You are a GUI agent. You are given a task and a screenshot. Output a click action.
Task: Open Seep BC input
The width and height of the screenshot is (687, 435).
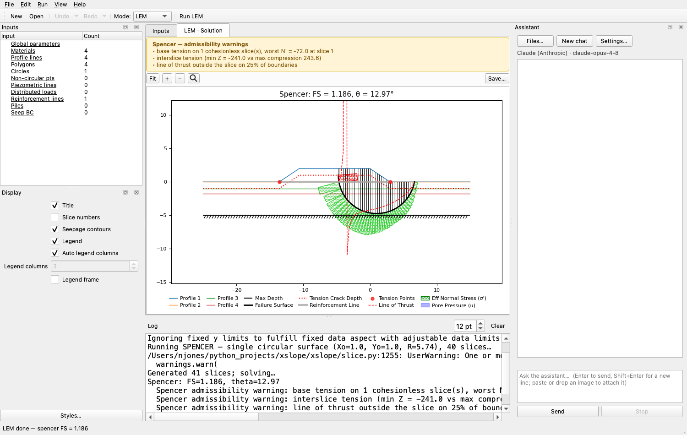pyautogui.click(x=22, y=113)
